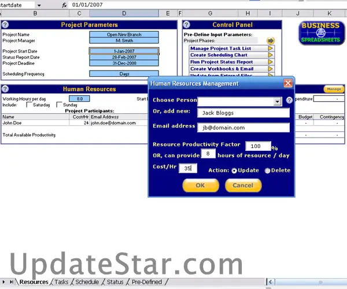The height and width of the screenshot is (289, 347).
Task: Click the John Doe name cell
Action: (35, 123)
